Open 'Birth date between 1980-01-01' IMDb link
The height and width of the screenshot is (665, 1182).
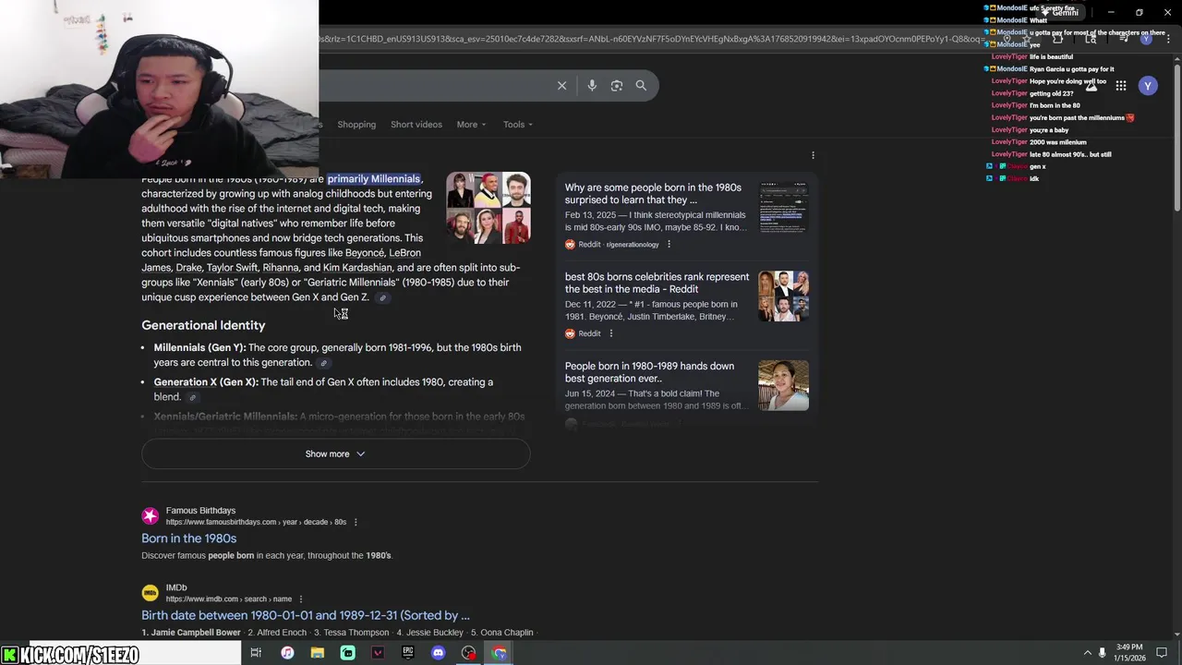coord(306,615)
